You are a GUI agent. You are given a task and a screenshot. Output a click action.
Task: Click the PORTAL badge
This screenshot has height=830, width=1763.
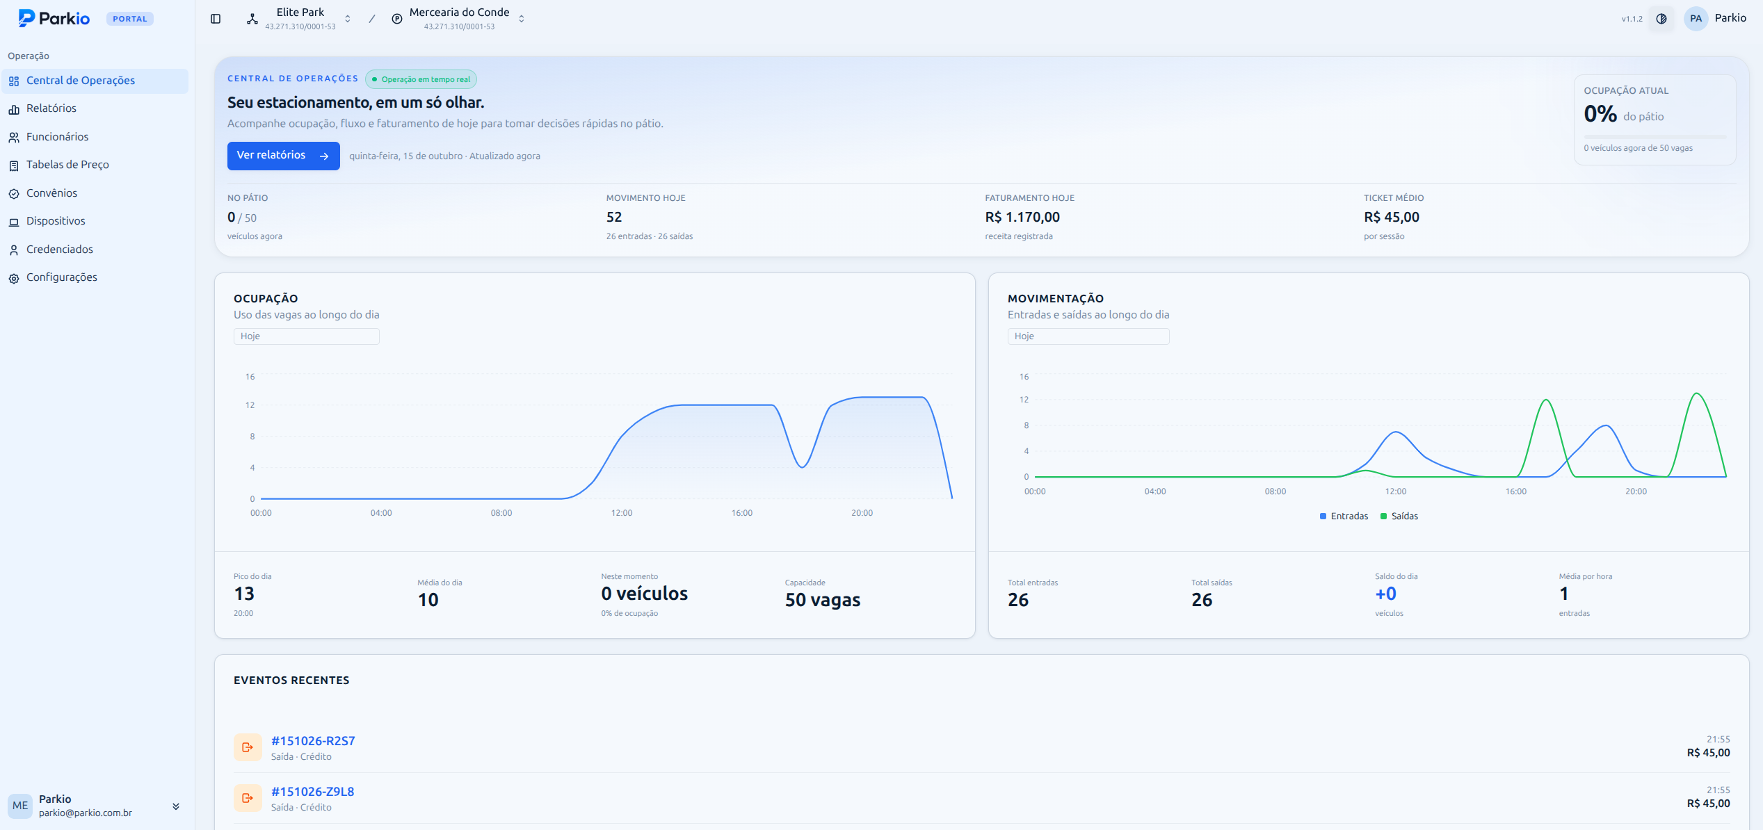coord(130,19)
